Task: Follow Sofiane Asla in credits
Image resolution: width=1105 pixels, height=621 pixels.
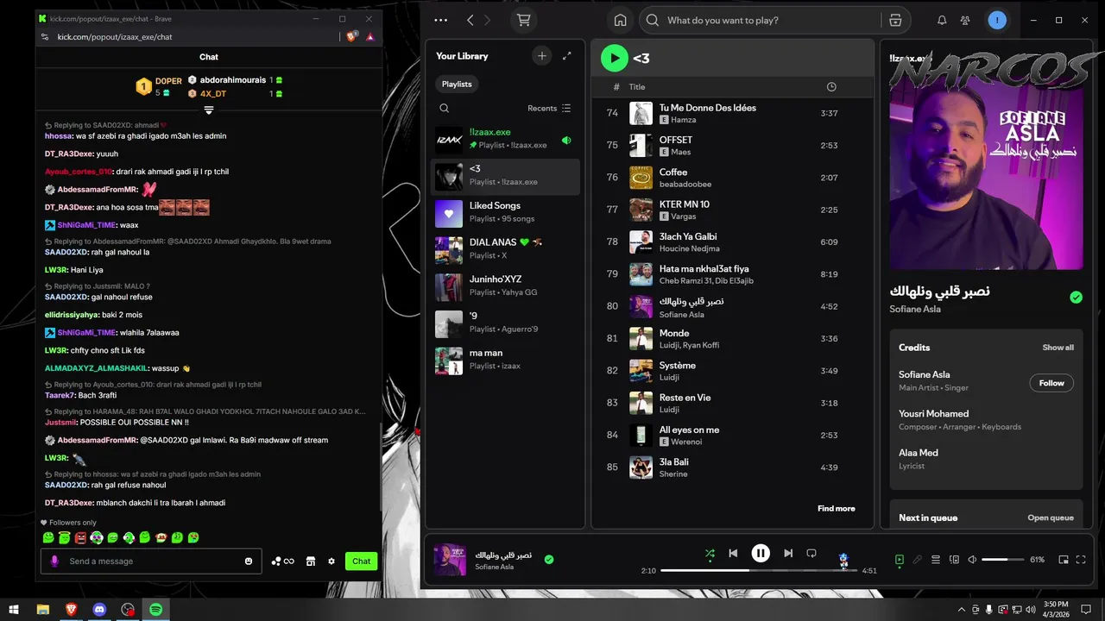Action: pyautogui.click(x=1051, y=383)
